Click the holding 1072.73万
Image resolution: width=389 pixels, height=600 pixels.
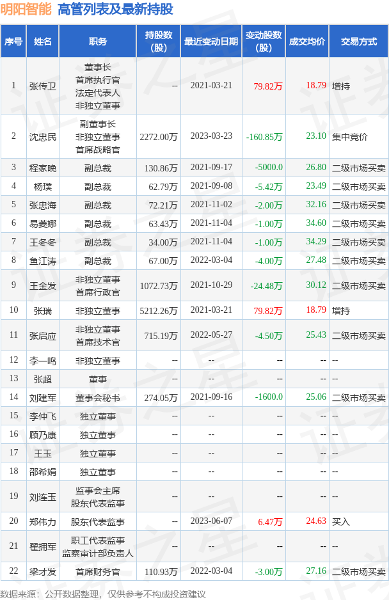point(159,286)
